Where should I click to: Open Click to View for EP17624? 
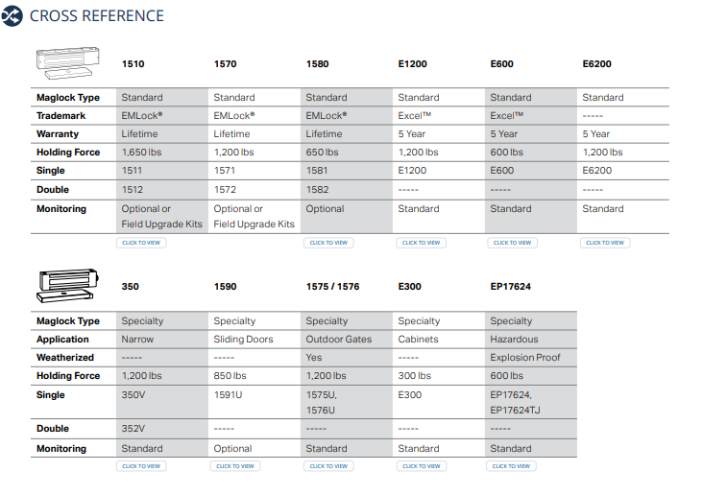click(x=513, y=466)
